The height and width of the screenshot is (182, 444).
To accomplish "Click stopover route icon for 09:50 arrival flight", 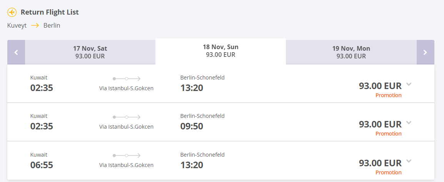I will pos(127,117).
